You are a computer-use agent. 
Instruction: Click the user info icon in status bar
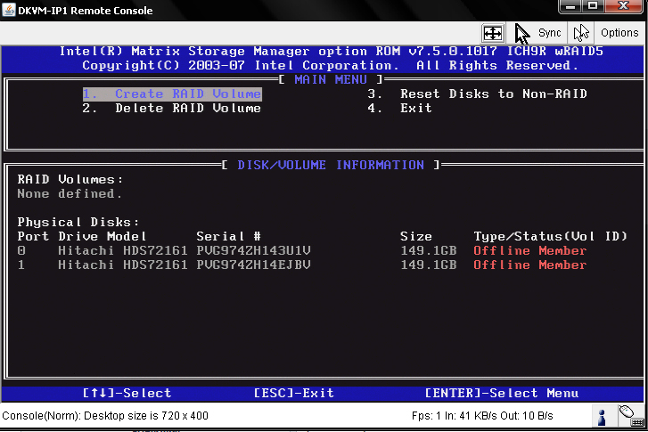pos(602,416)
